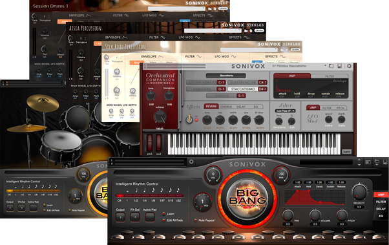Click the SUSTAIN NO VIB articulation button

[x=247, y=82]
